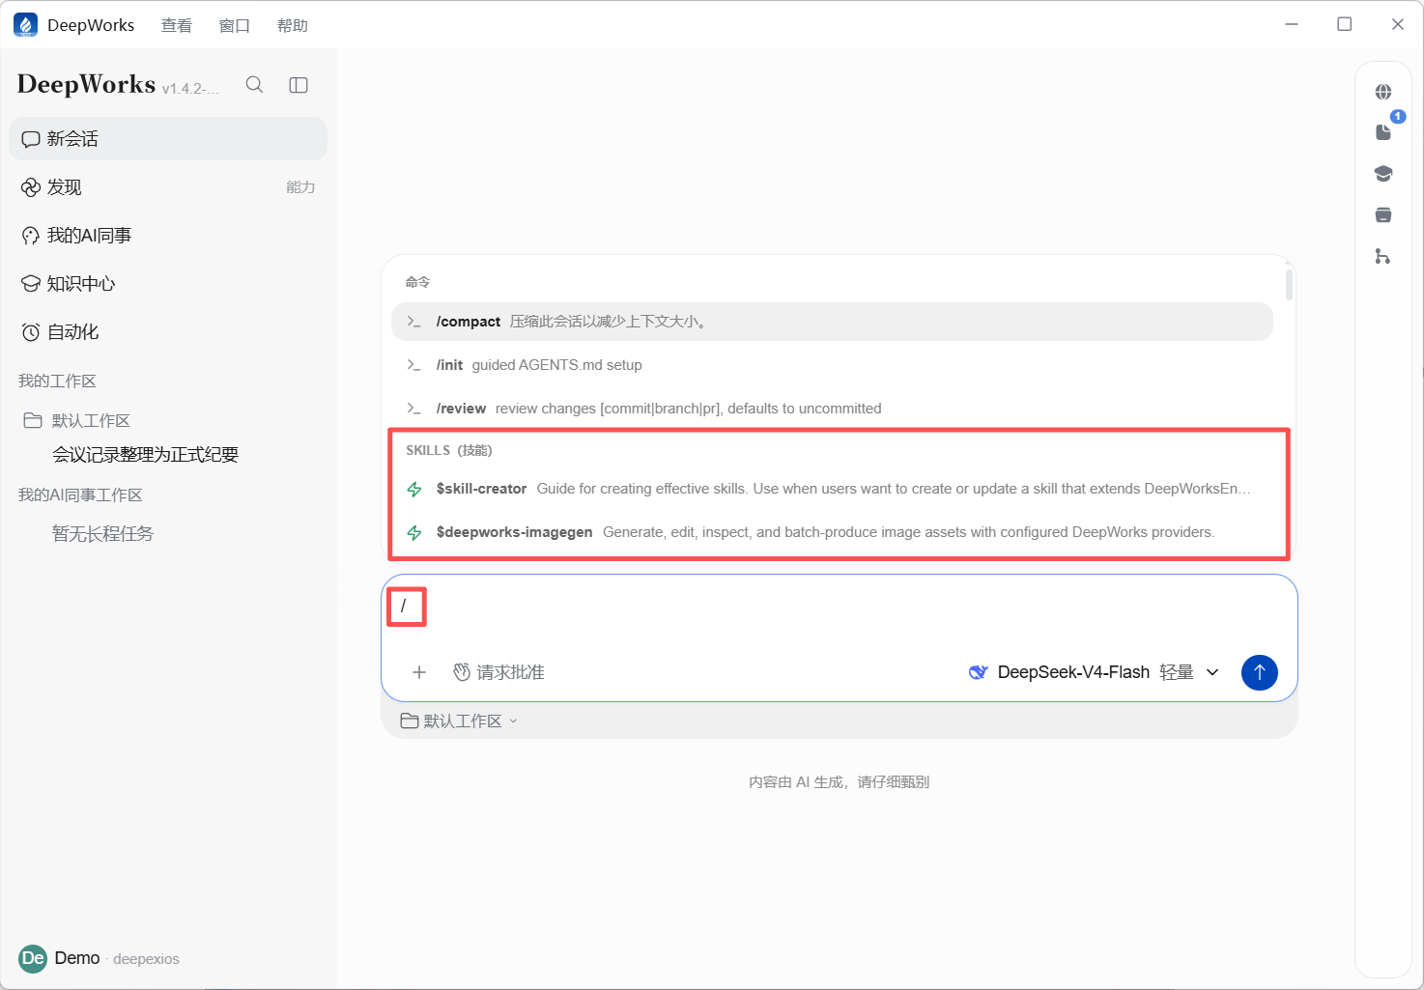Open 发现 in sidebar
The width and height of the screenshot is (1424, 990).
168,187
